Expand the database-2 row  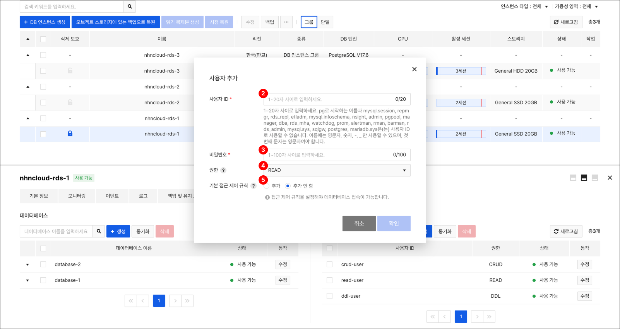tap(27, 265)
